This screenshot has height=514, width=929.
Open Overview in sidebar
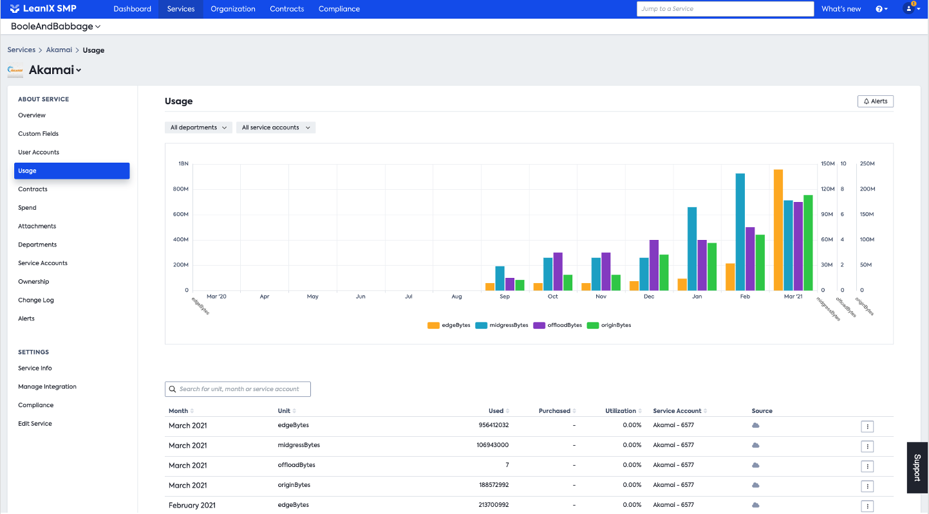pos(32,115)
